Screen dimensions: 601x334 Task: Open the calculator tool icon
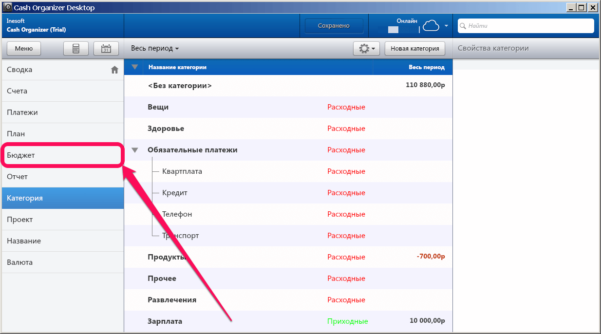(x=76, y=48)
